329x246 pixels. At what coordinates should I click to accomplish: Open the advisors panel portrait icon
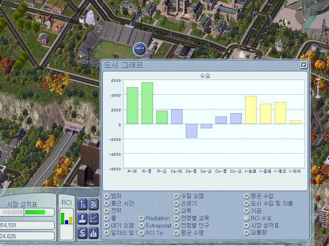coord(83,219)
